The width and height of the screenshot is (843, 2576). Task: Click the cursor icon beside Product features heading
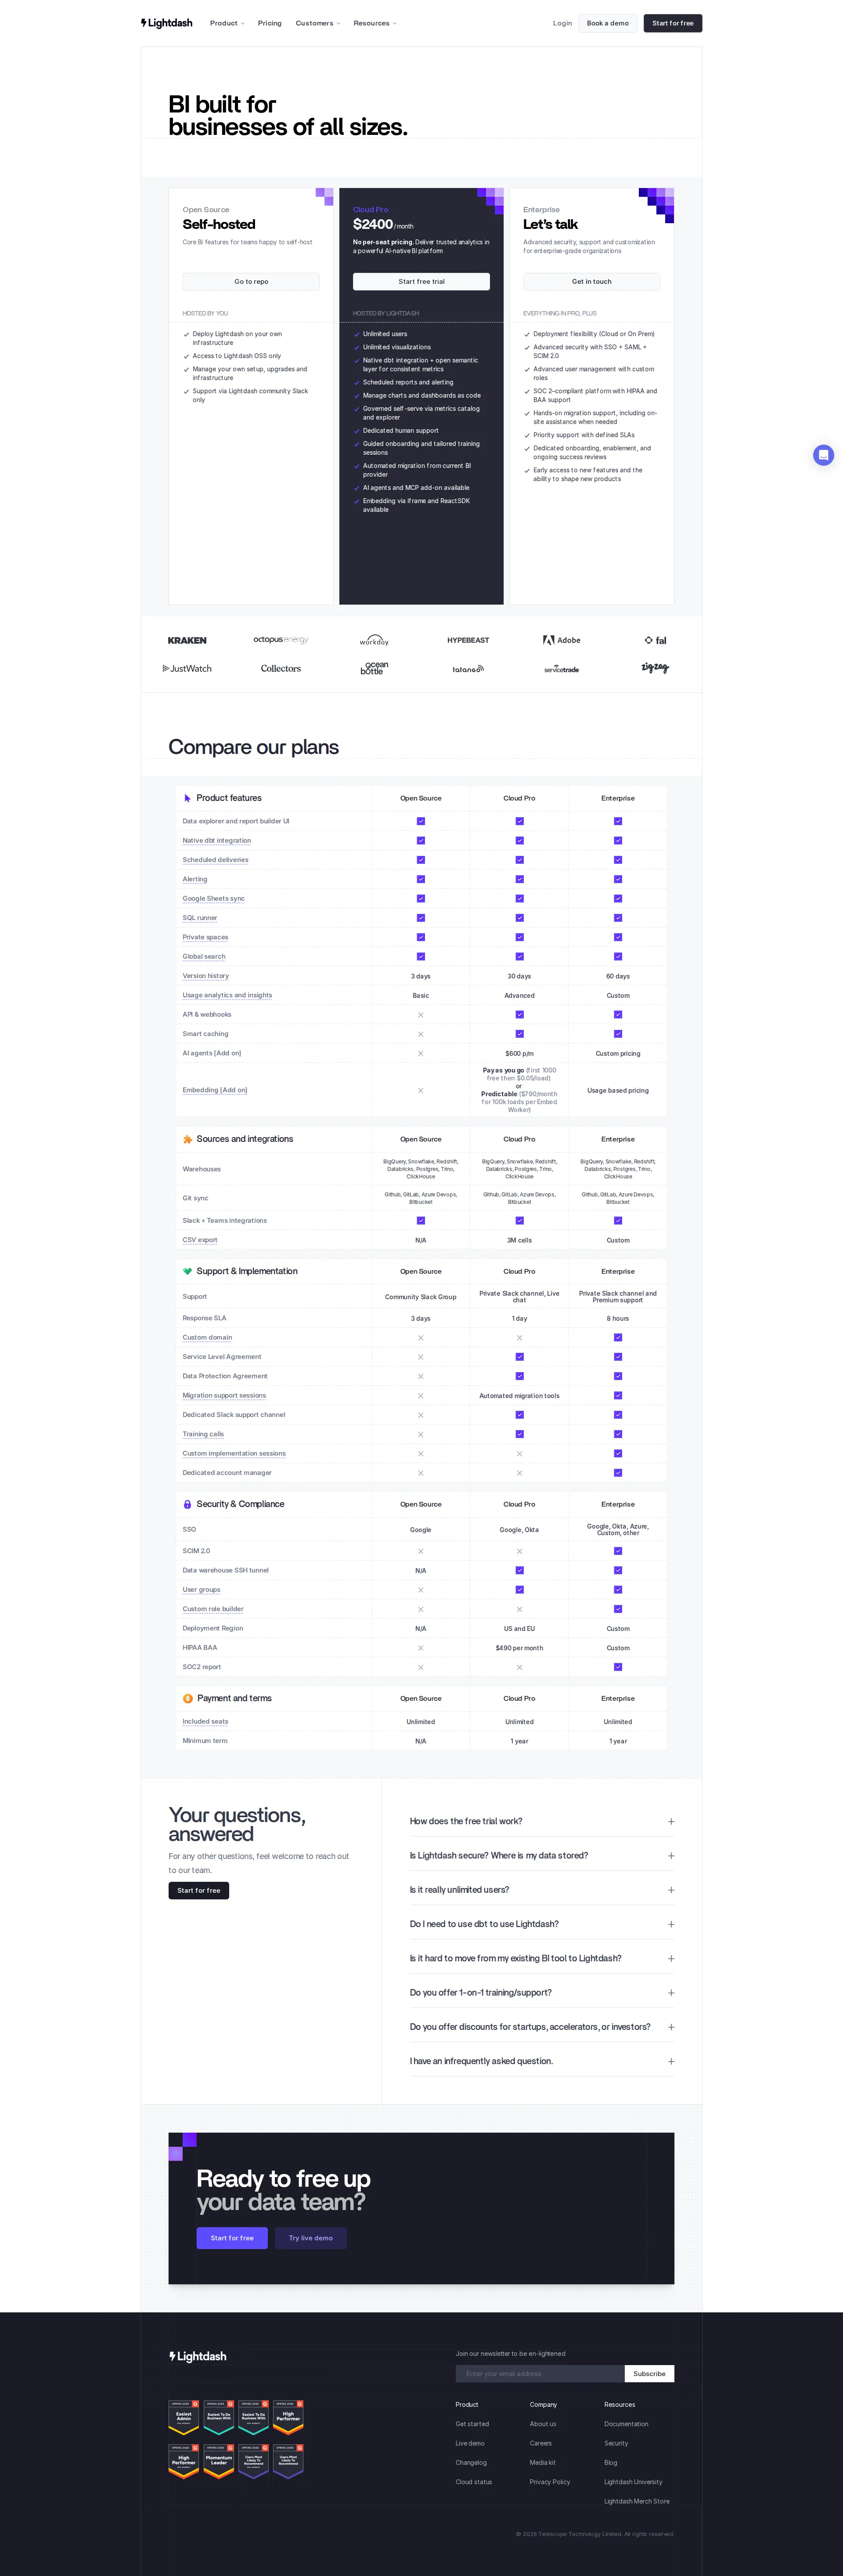click(187, 797)
